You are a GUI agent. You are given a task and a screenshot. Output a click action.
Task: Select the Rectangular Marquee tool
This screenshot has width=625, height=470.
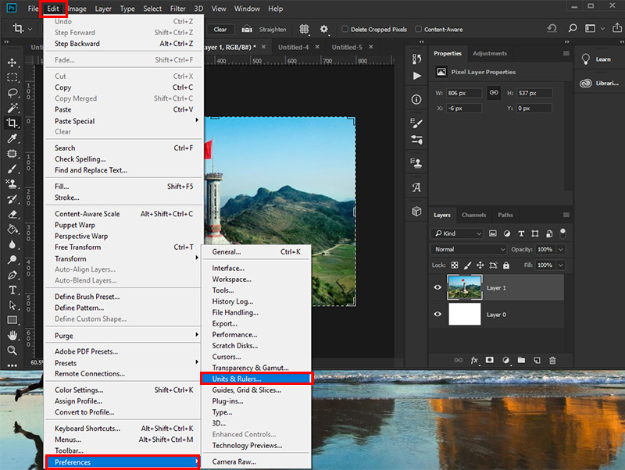pos(12,77)
